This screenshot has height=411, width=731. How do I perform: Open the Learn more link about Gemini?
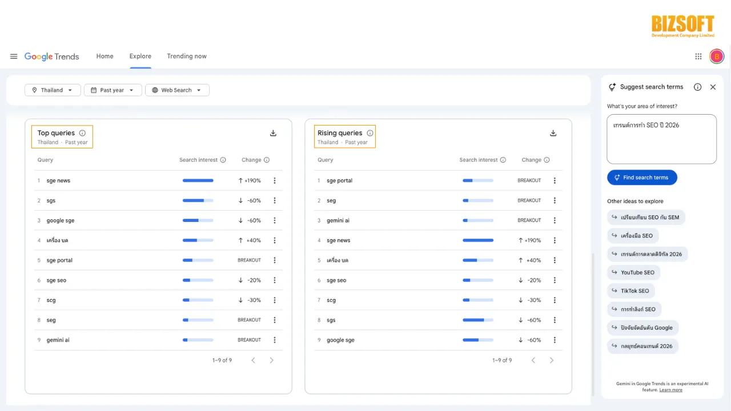tap(670, 389)
